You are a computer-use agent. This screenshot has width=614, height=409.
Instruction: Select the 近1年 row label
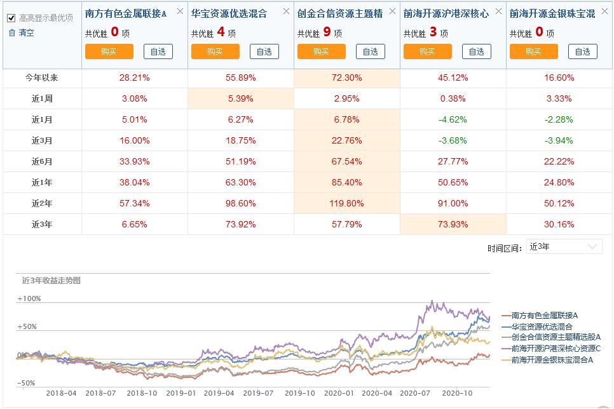click(x=41, y=182)
